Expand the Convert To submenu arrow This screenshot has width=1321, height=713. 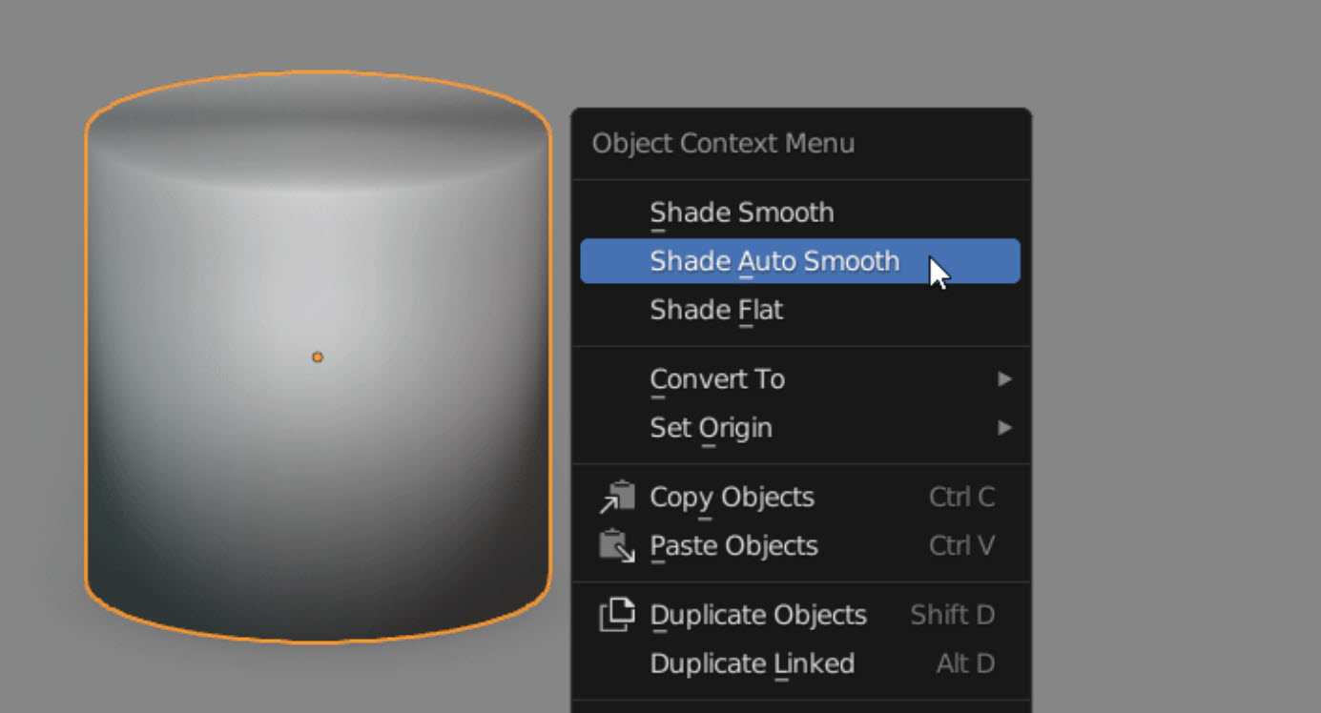(1004, 379)
